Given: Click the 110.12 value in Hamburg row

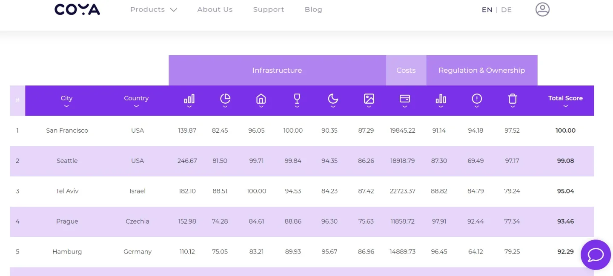Looking at the screenshot, I should point(187,251).
